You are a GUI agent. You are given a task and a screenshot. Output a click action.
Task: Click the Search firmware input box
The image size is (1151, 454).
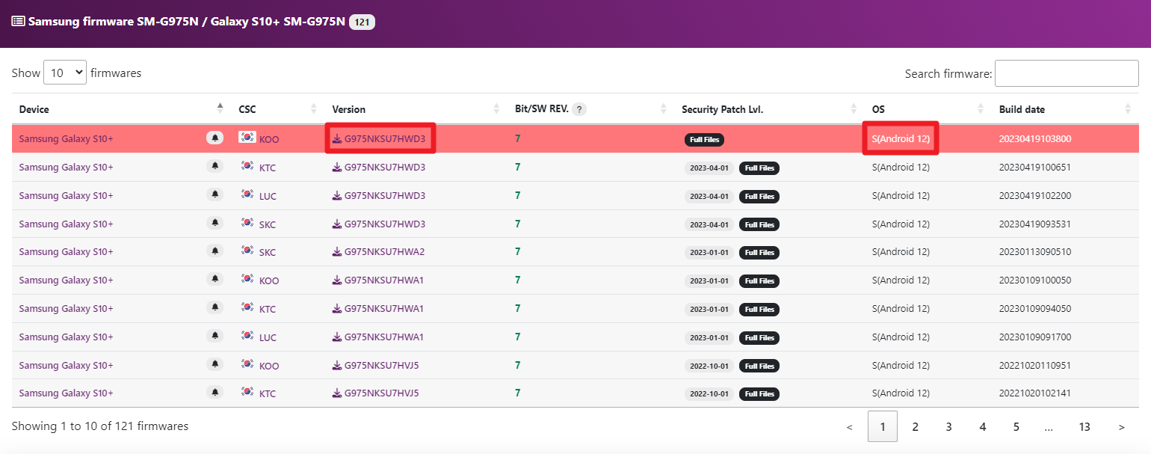(1067, 73)
